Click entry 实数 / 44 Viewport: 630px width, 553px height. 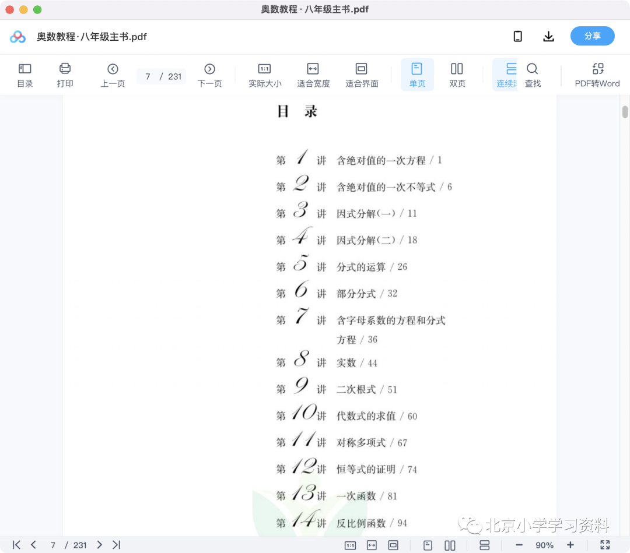(357, 363)
